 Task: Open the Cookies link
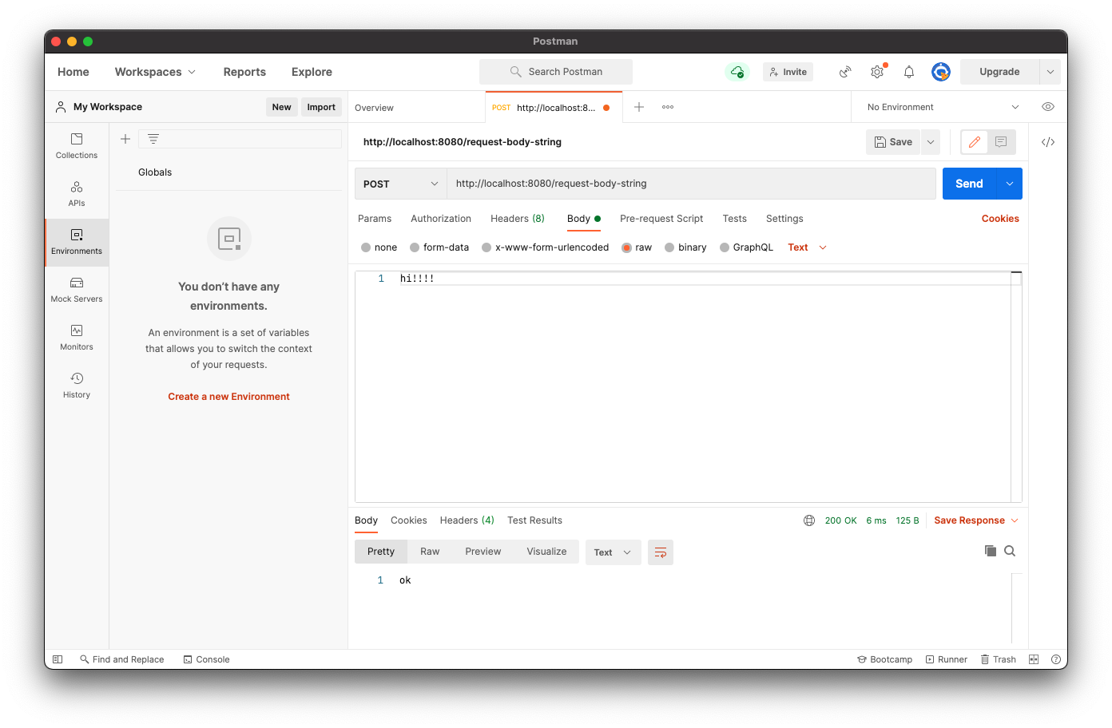pos(1000,219)
